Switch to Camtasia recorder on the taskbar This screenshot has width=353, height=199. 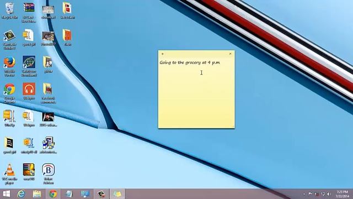101,194
